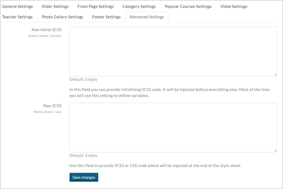Click the initialising SCSS code description

[169, 93]
